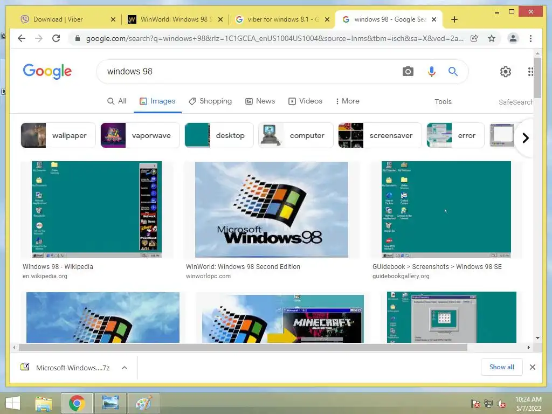This screenshot has width=552, height=414.
Task: Switch to the WinWorld: Windows 98 tab
Action: [175, 19]
